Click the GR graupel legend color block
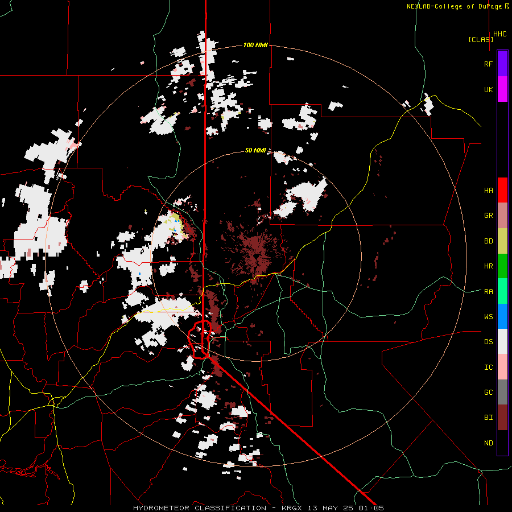The height and width of the screenshot is (512, 512). (502, 215)
